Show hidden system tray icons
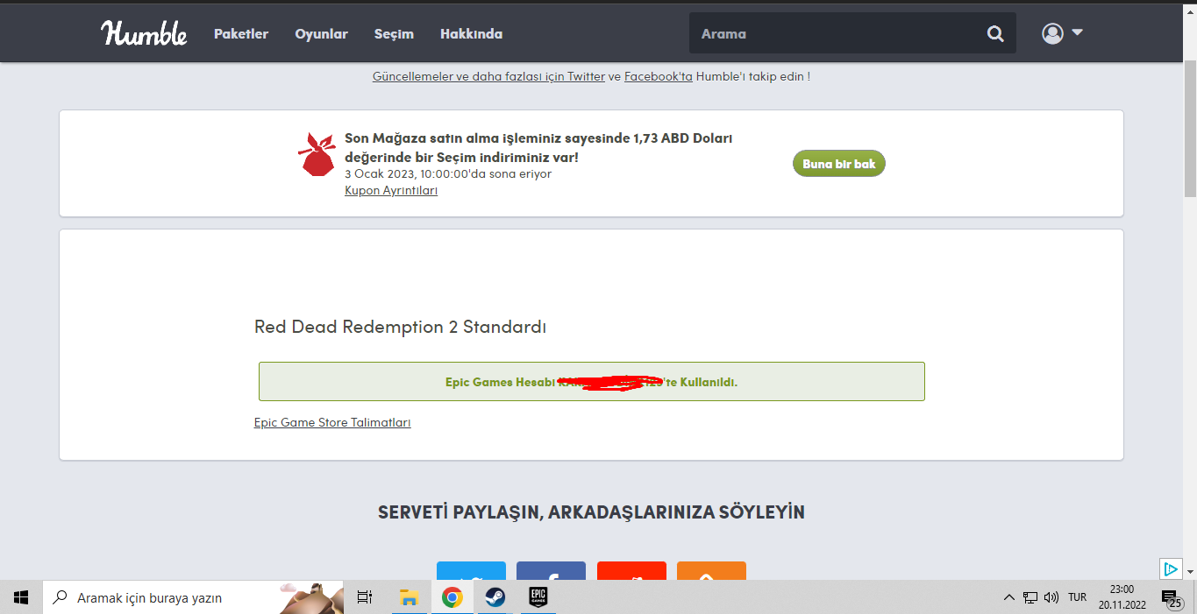Image resolution: width=1197 pixels, height=614 pixels. coord(1009,597)
